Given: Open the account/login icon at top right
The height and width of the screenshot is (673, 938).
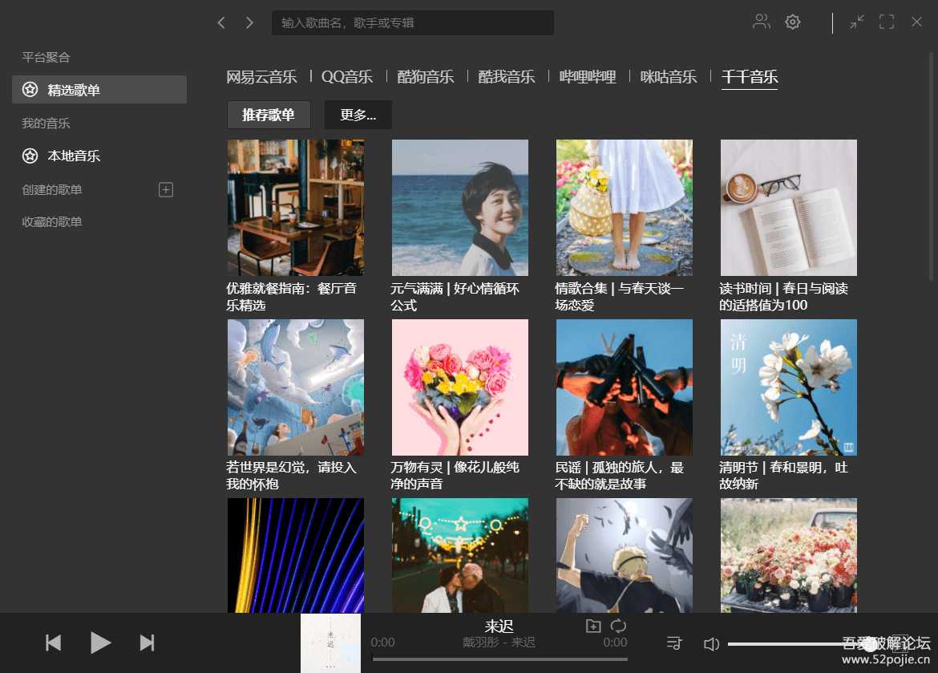Looking at the screenshot, I should pyautogui.click(x=761, y=22).
